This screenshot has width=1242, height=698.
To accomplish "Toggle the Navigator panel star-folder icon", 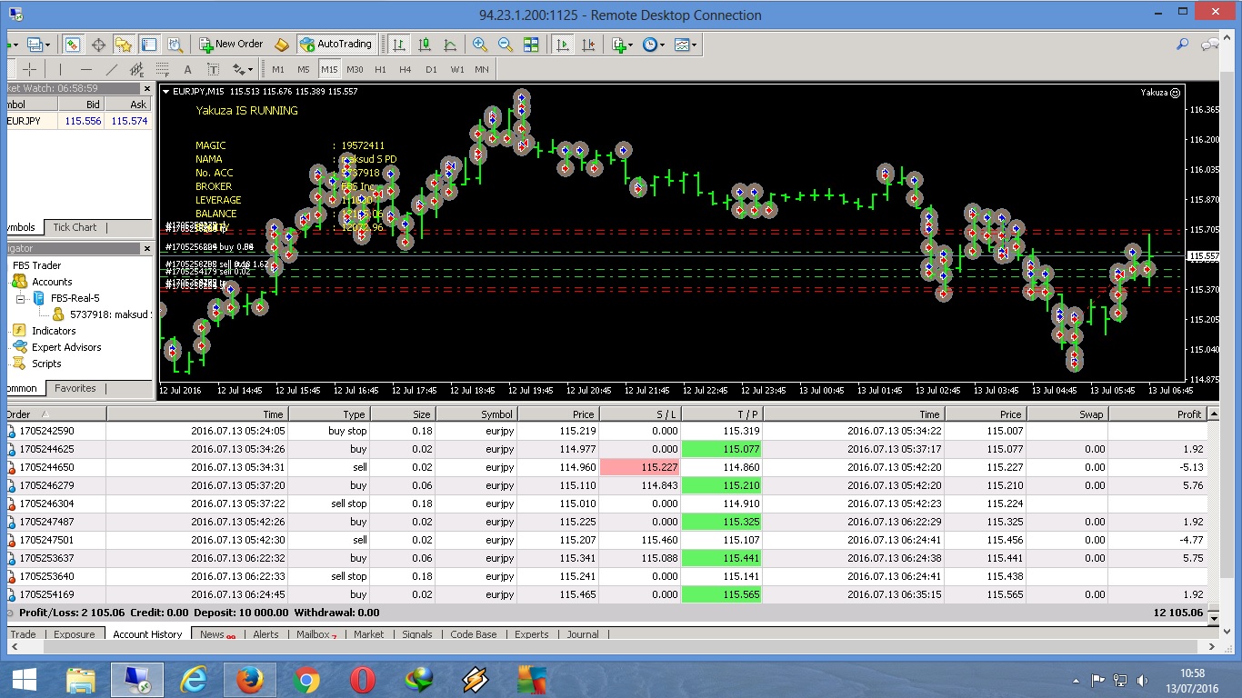I will [124, 44].
